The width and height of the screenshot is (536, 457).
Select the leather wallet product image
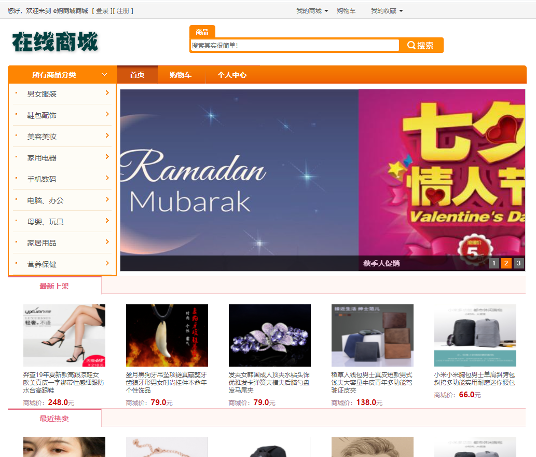click(373, 335)
